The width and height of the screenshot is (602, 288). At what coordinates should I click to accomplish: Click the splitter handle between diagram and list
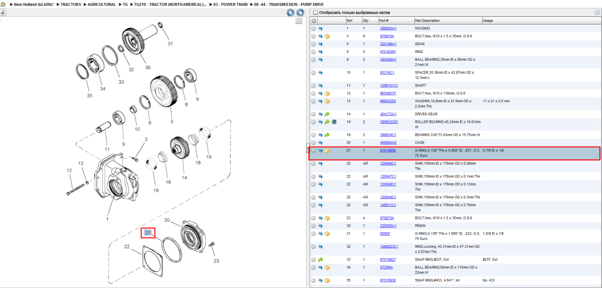click(307, 147)
